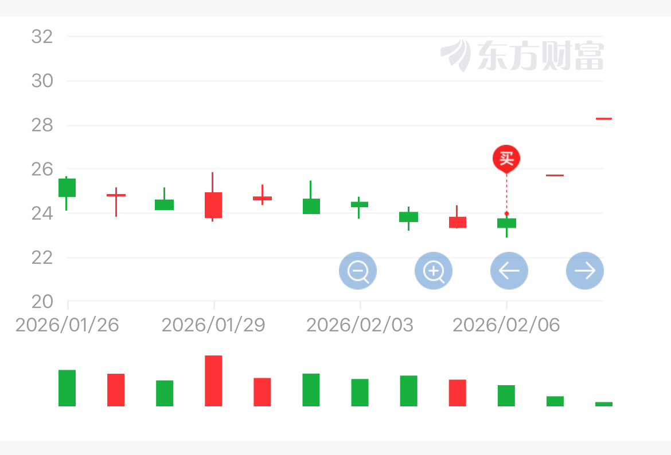Click the zoom out magnifier icon
Screen dimensions: 671x455
tap(358, 271)
